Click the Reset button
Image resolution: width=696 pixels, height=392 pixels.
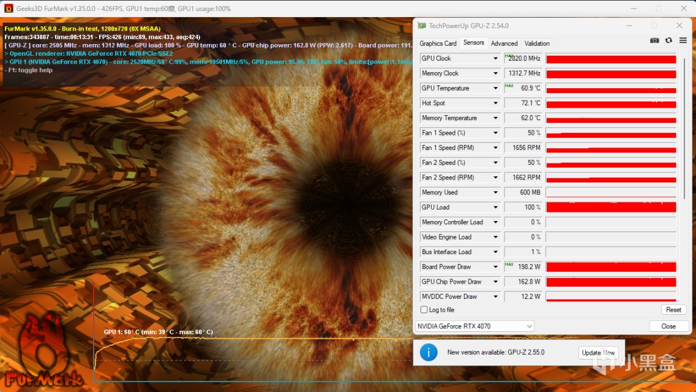[x=673, y=310]
